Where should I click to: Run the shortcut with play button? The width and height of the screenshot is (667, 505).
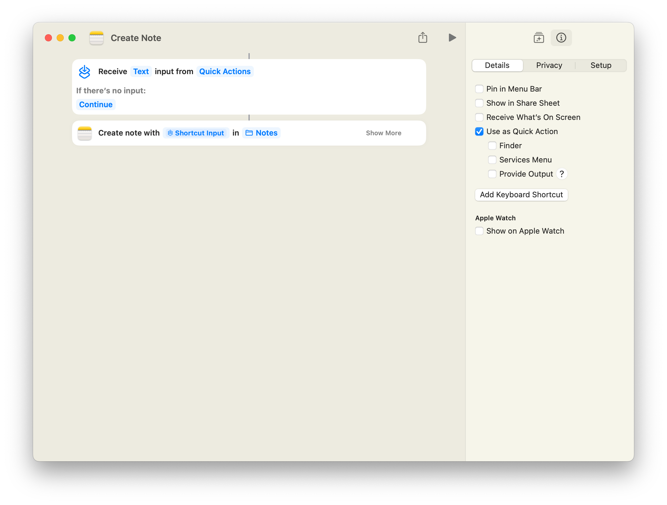tap(452, 38)
